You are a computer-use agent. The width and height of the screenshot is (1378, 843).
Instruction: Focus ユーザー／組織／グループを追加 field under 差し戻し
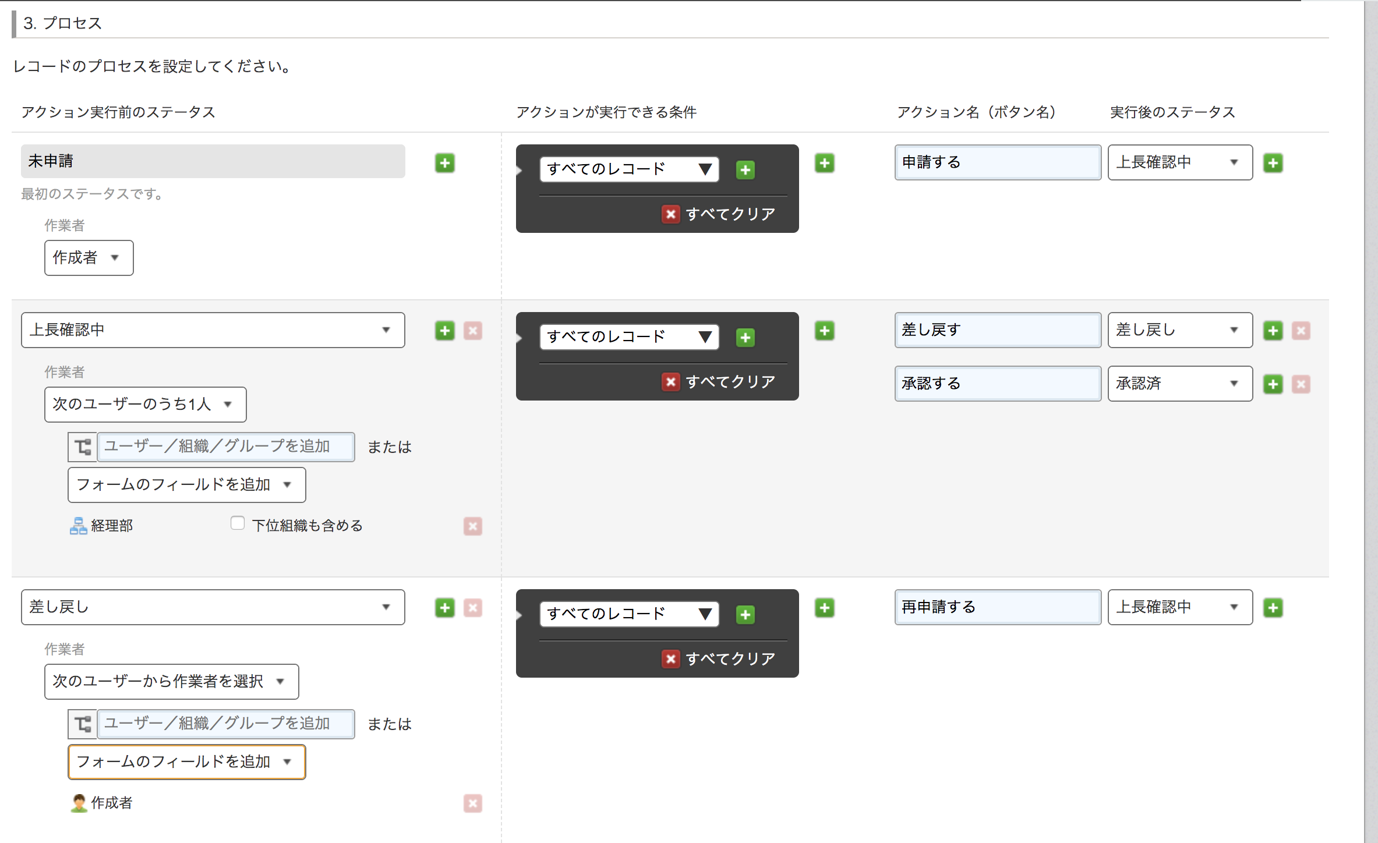(x=226, y=724)
